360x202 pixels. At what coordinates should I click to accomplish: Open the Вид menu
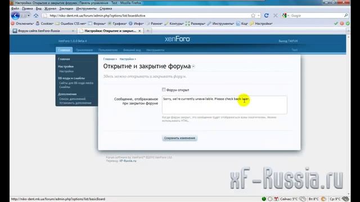pyautogui.click(x=39, y=8)
